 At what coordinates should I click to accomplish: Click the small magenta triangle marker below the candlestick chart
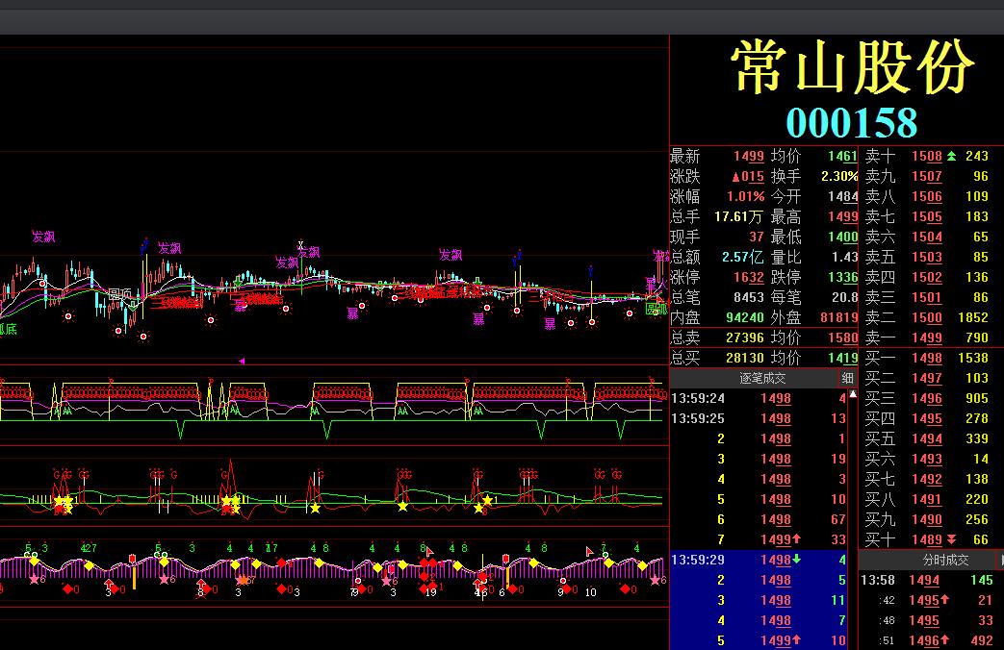(x=242, y=361)
